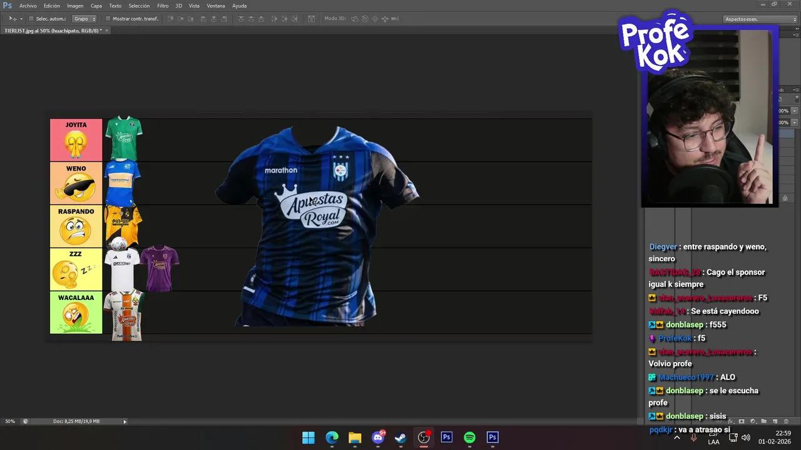Open the Filtro menu
This screenshot has width=801, height=450.
(x=163, y=6)
